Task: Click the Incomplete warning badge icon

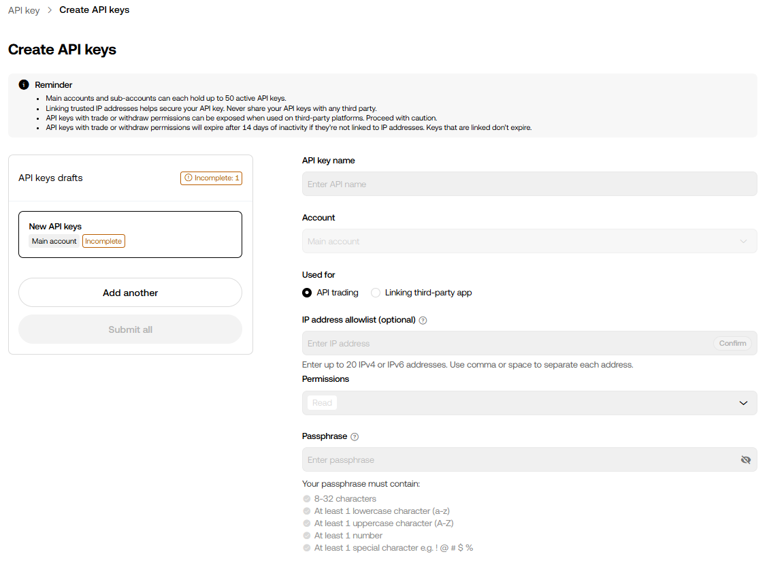Action: point(189,178)
